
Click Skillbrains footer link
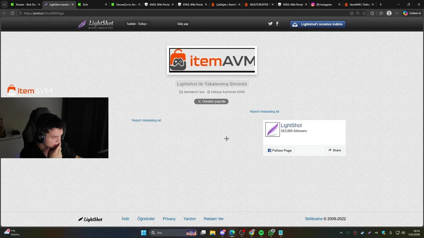coord(314,219)
